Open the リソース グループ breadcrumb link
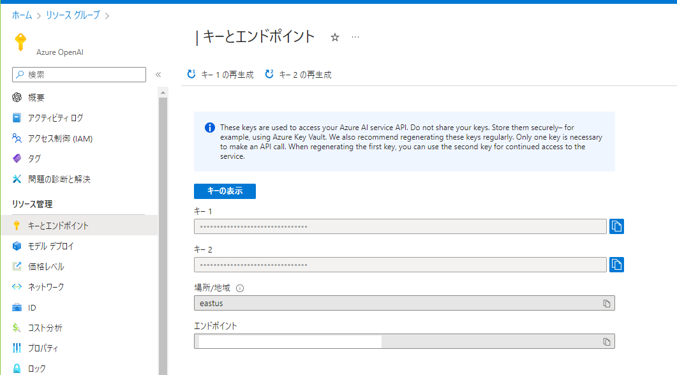 (73, 15)
